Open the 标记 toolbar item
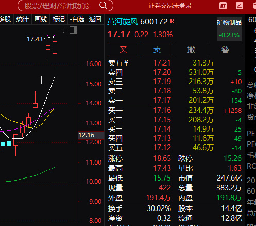This screenshot has width=256, height=226. [59, 19]
